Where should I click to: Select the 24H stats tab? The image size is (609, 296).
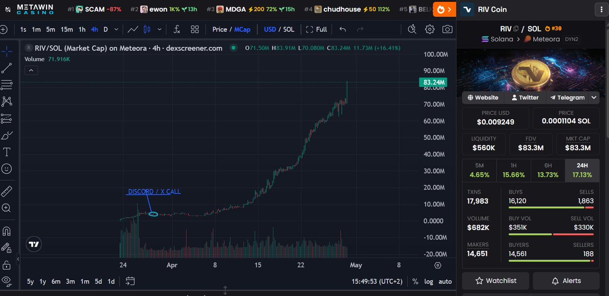(582, 171)
